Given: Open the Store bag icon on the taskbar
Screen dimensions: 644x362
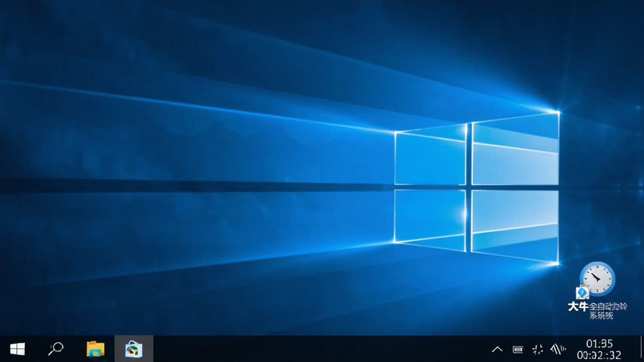Looking at the screenshot, I should pyautogui.click(x=133, y=349).
